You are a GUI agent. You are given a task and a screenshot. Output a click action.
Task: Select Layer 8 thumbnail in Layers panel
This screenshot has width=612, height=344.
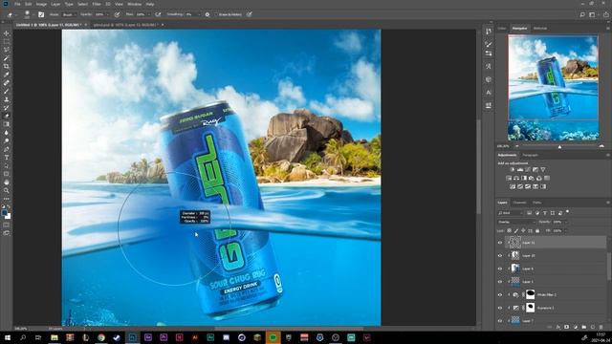[515, 269]
